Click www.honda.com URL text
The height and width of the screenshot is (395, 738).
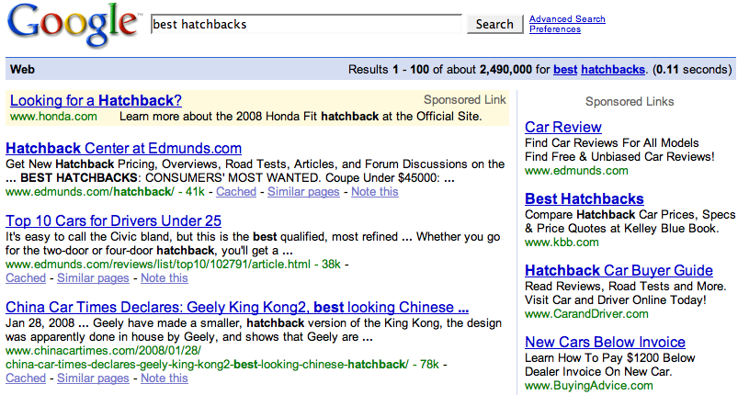(x=53, y=116)
